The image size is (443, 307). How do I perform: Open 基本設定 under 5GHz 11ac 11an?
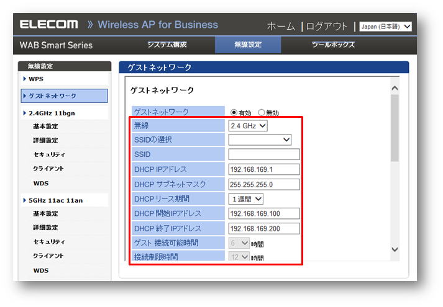[45, 214]
